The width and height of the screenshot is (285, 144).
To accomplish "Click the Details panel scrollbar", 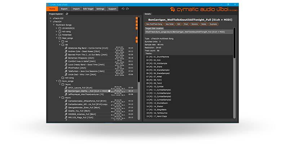I will [x=234, y=73].
